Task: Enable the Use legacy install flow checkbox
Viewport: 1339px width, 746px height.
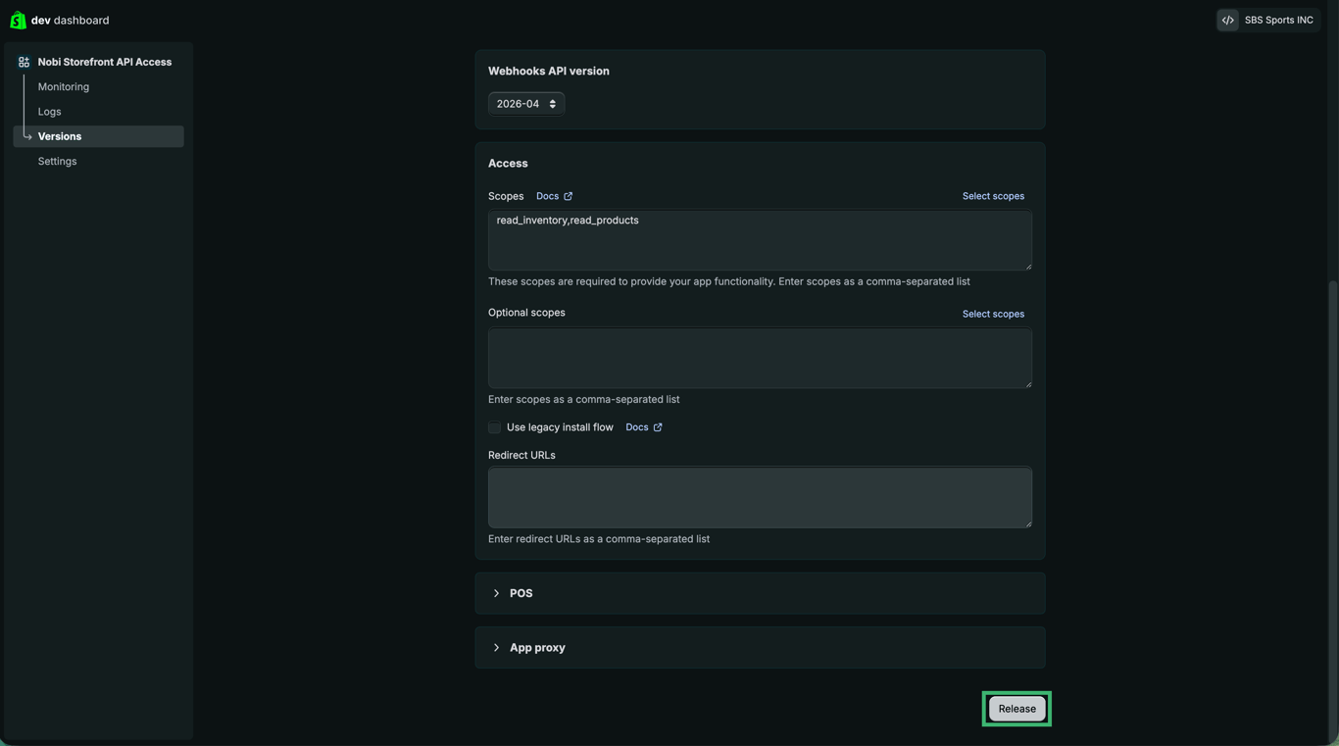Action: pyautogui.click(x=494, y=427)
